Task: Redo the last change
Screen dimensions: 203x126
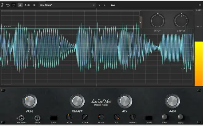Action: (14, 5)
